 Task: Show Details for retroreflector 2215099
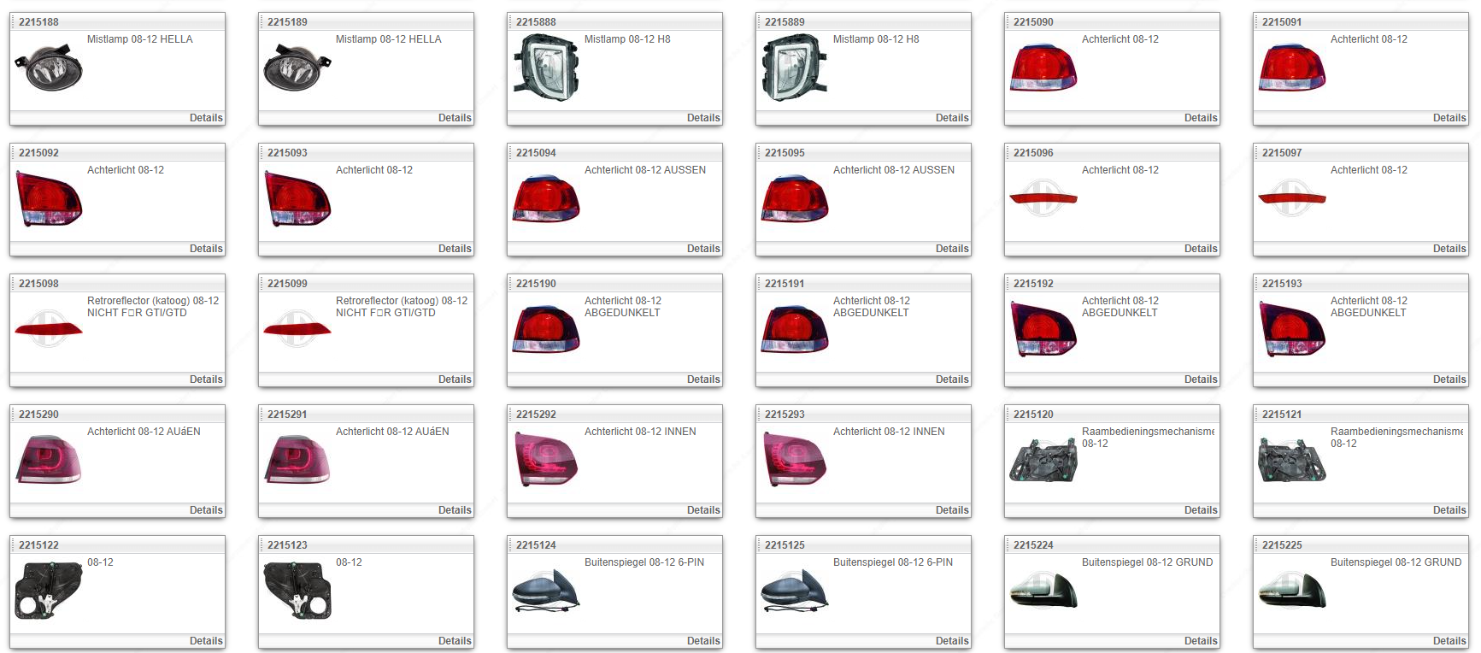pos(455,379)
